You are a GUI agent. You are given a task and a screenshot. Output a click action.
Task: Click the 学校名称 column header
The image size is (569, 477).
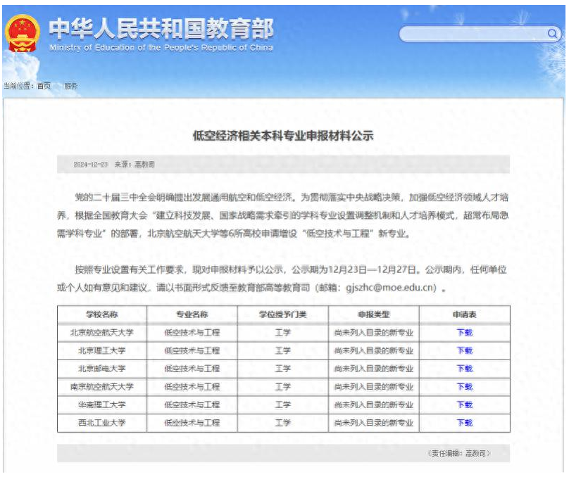pyautogui.click(x=101, y=314)
